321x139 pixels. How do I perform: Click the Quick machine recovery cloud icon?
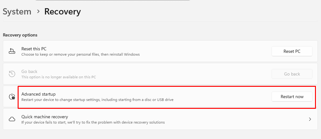[x=12, y=119]
